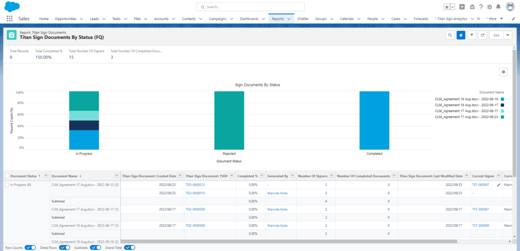
Task: Toggle the chart display button
Action: (461, 35)
